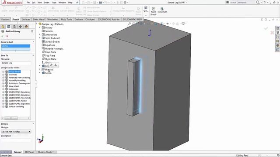This screenshot has width=280, height=157.
Task: Open SOLIDWORKS Resources in task pane
Action: point(277,28)
